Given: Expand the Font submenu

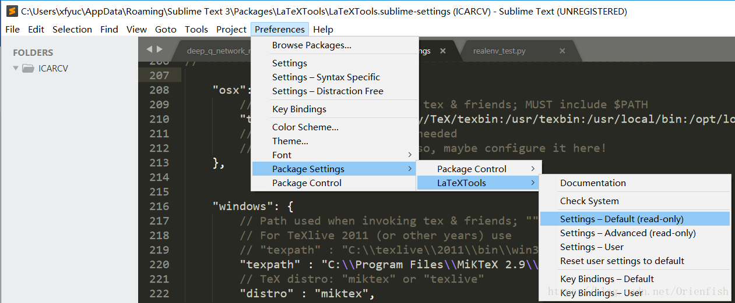Looking at the screenshot, I should 335,155.
